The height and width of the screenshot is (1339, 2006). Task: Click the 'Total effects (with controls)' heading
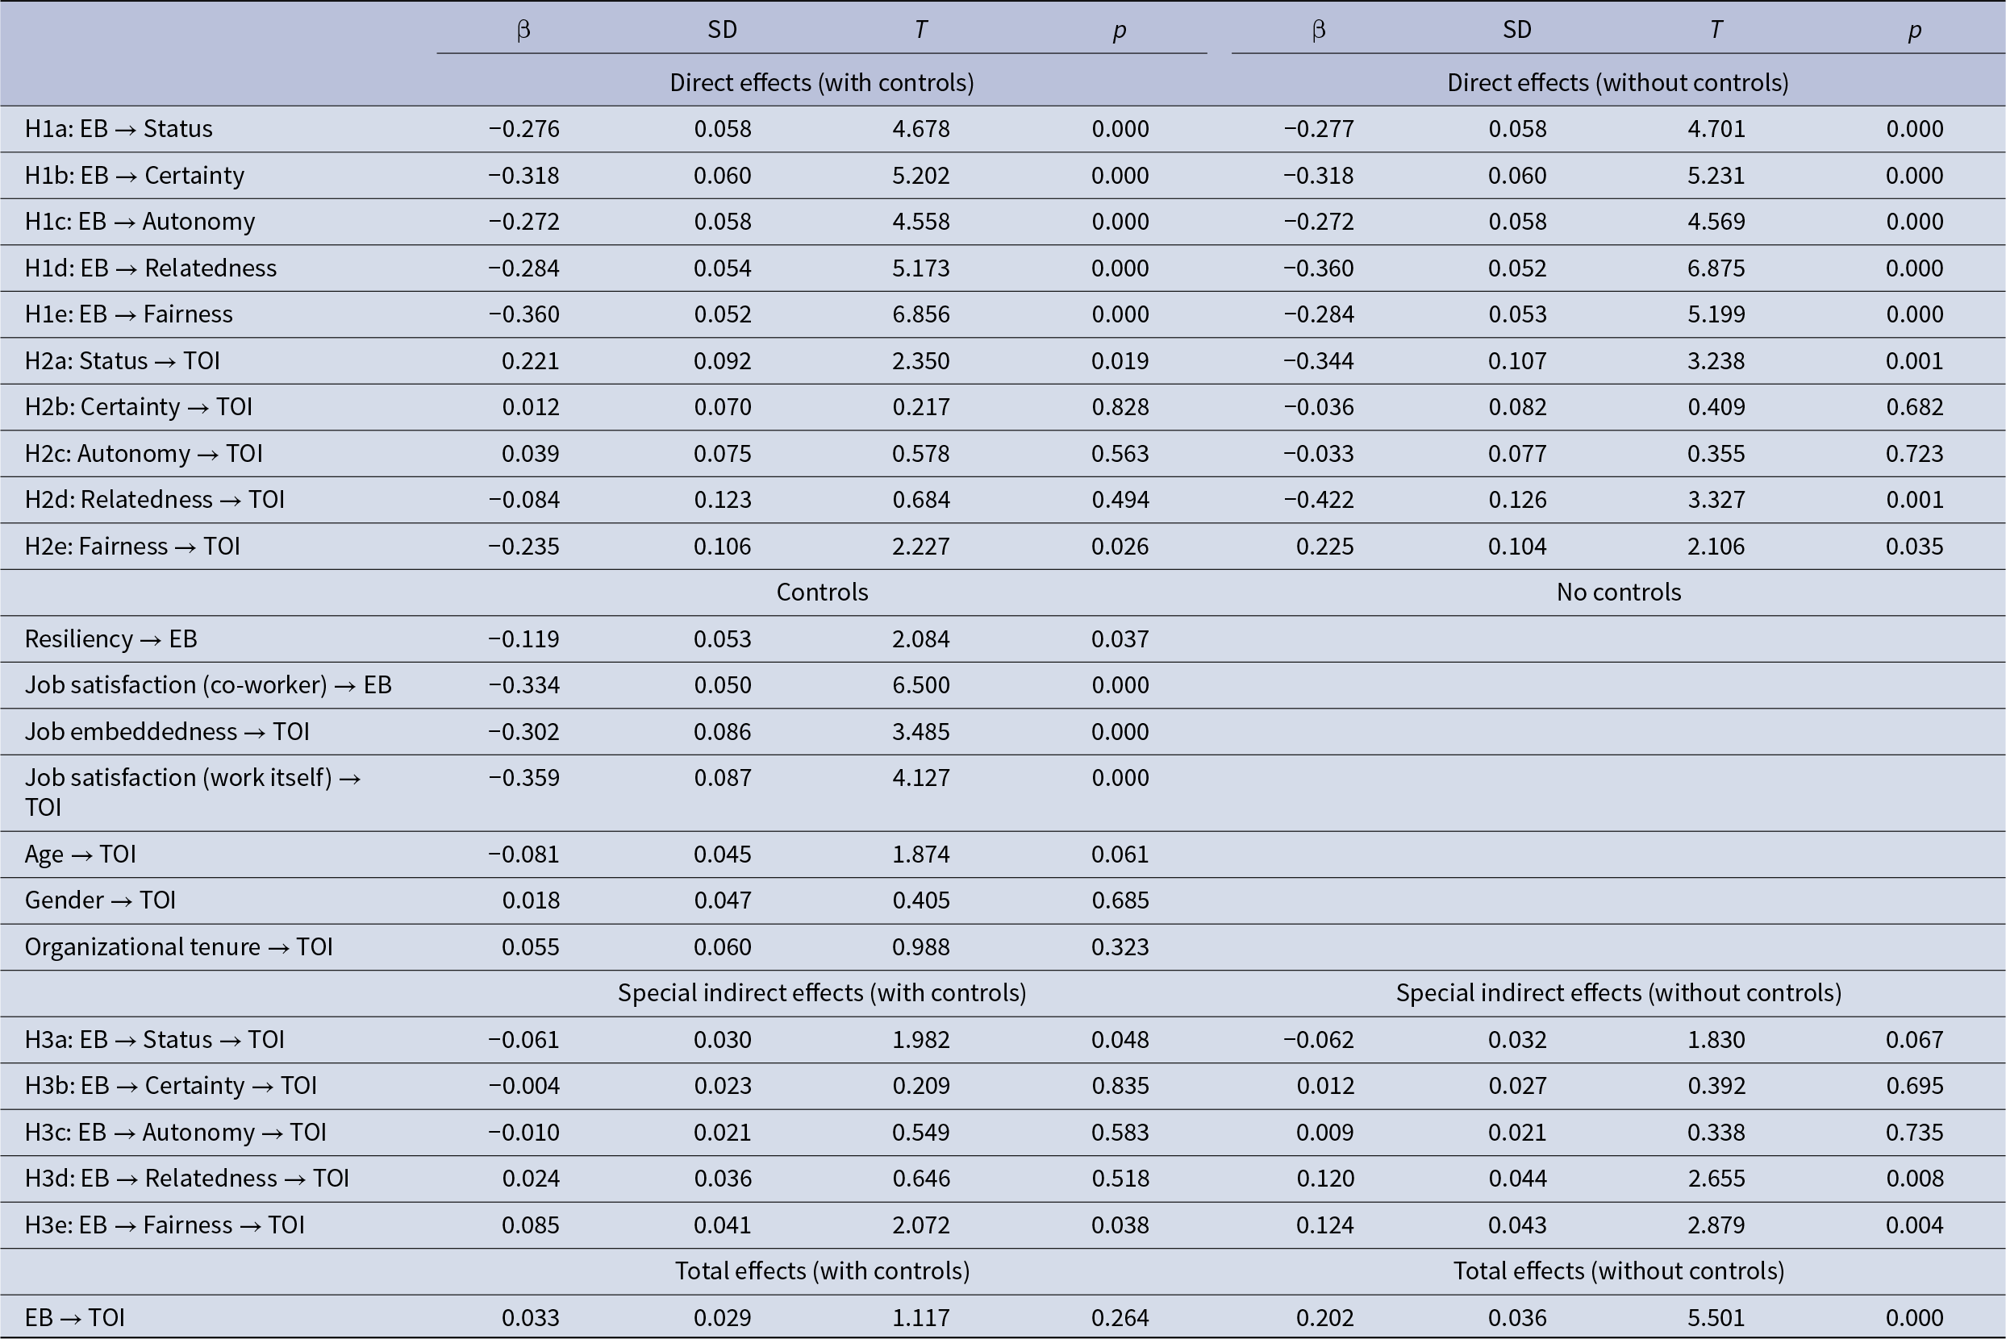tap(822, 1270)
